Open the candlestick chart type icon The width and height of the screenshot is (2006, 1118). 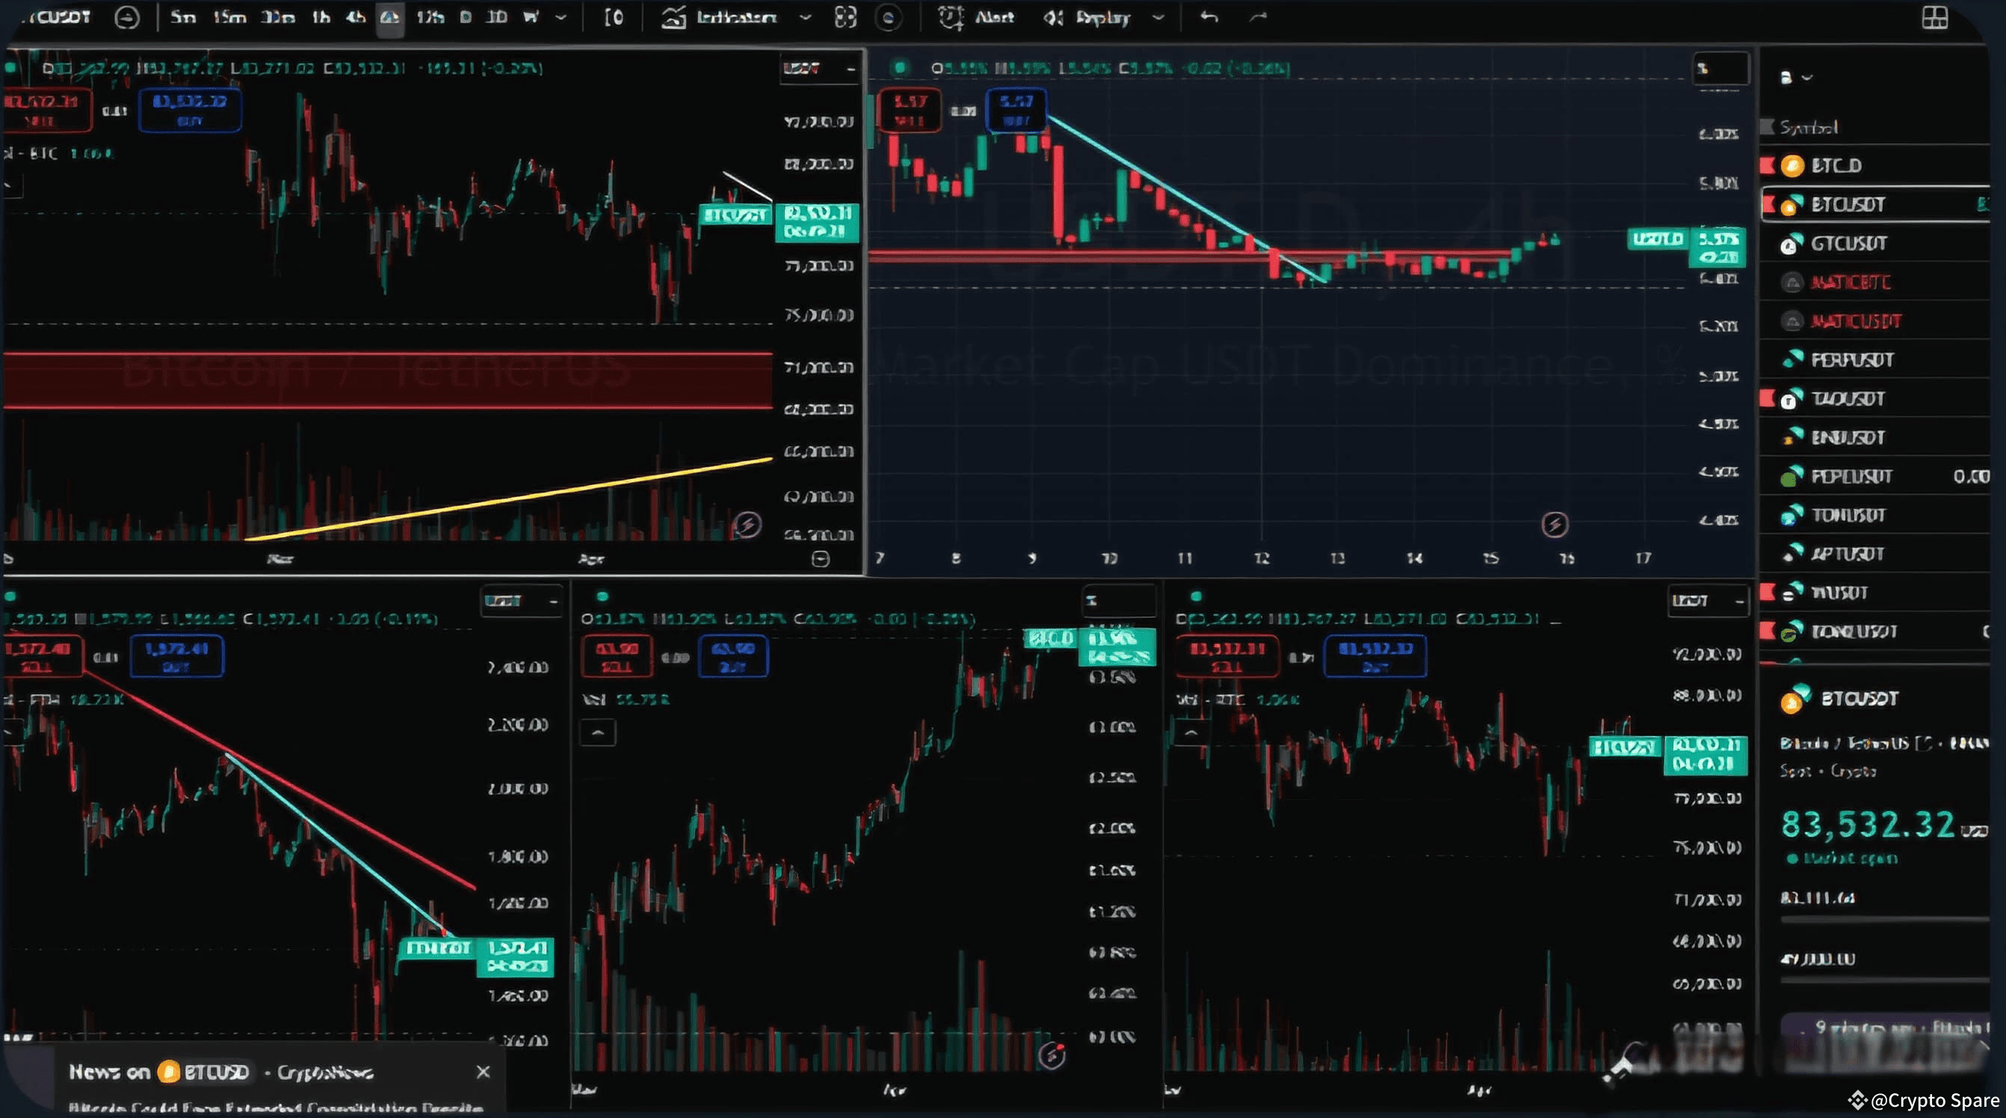coord(614,17)
